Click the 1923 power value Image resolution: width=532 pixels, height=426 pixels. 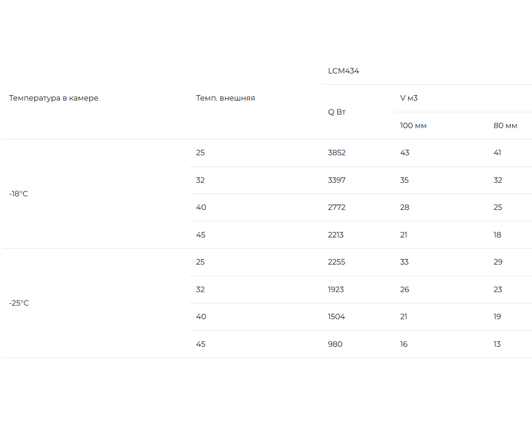[x=336, y=290]
